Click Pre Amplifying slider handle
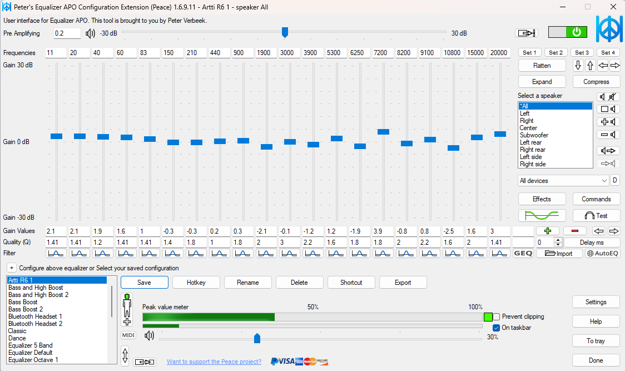Image resolution: width=625 pixels, height=371 pixels. [285, 33]
